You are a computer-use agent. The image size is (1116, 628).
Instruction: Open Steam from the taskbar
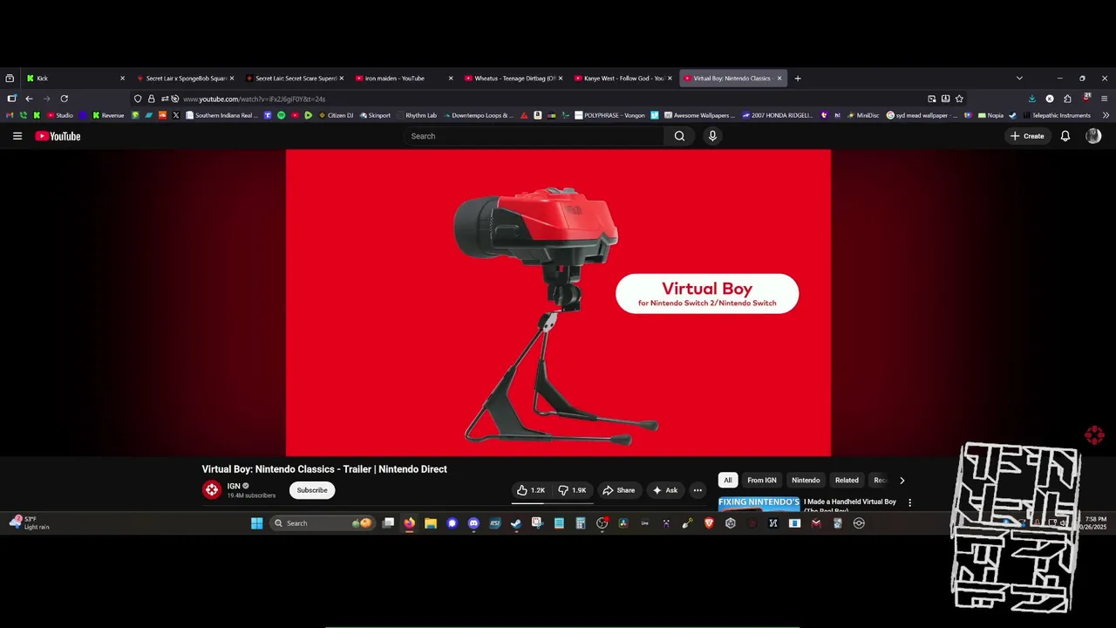pos(516,523)
